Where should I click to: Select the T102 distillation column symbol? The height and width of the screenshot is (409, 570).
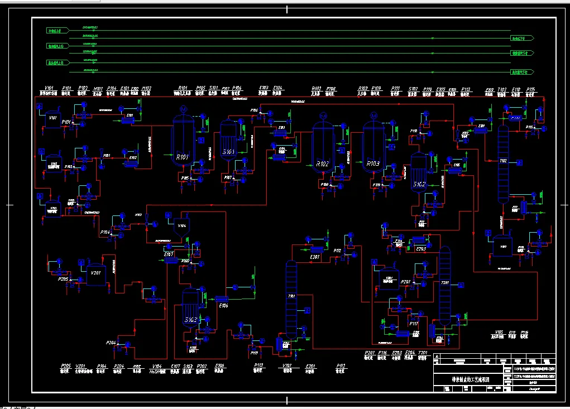pyautogui.click(x=503, y=165)
